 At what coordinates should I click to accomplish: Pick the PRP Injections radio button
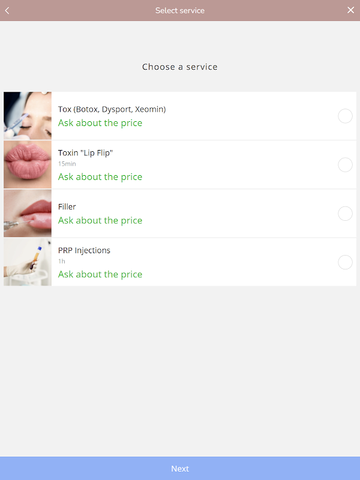click(x=345, y=262)
